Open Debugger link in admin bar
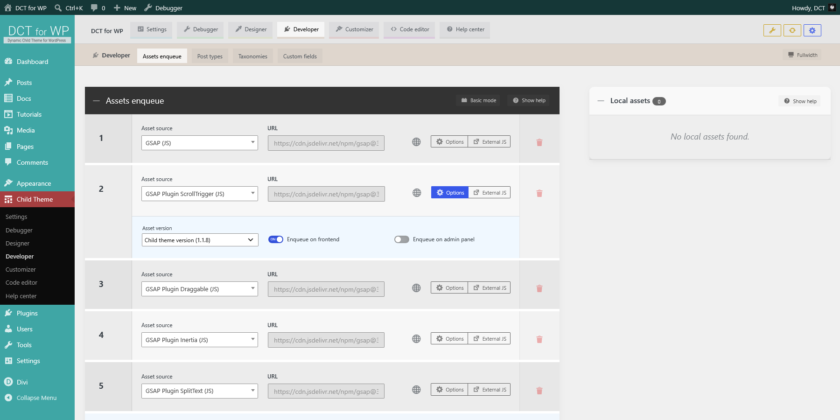 pos(163,8)
